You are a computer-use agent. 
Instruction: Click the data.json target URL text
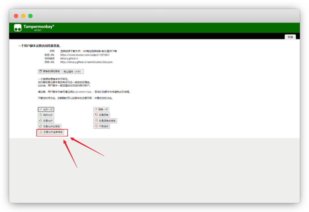(x=86, y=62)
